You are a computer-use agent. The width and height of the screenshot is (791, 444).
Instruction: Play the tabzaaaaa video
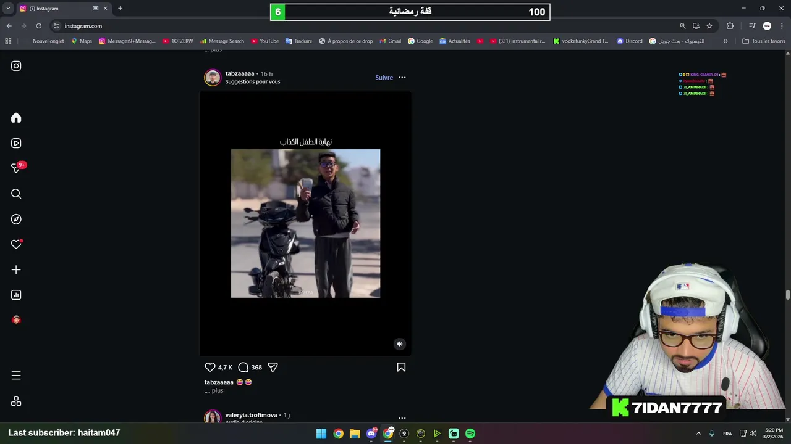click(x=305, y=223)
